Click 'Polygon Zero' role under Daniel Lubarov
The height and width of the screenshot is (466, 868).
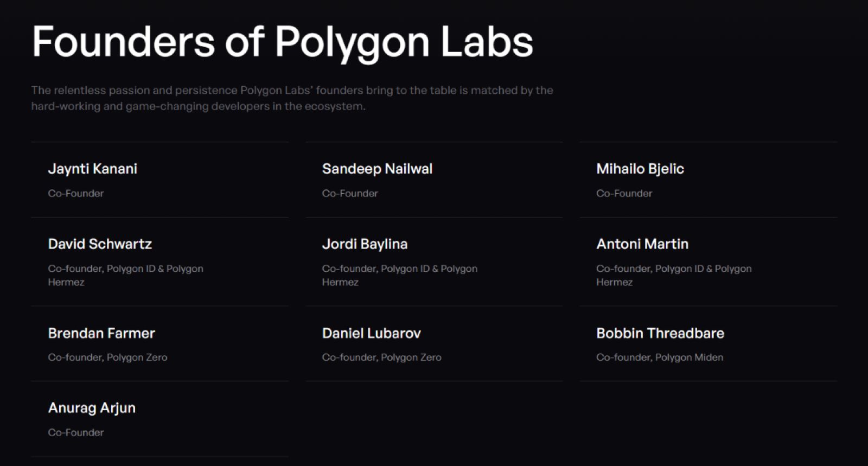pyautogui.click(x=382, y=358)
